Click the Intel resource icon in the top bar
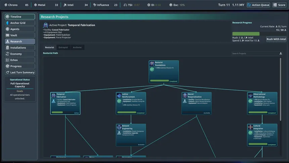 click(x=65, y=5)
